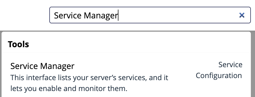
Task: Click the "This interface lists" description line
Action: [x=89, y=78]
